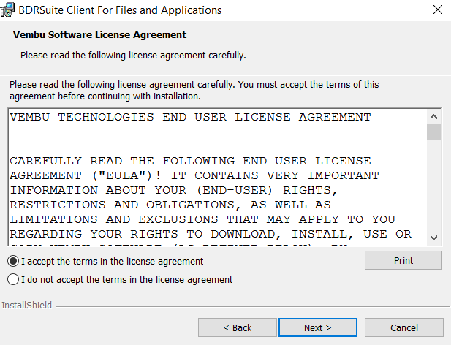Click the BDRSuite Client window title text
Viewport: 451px width, 345px height.
[120, 10]
